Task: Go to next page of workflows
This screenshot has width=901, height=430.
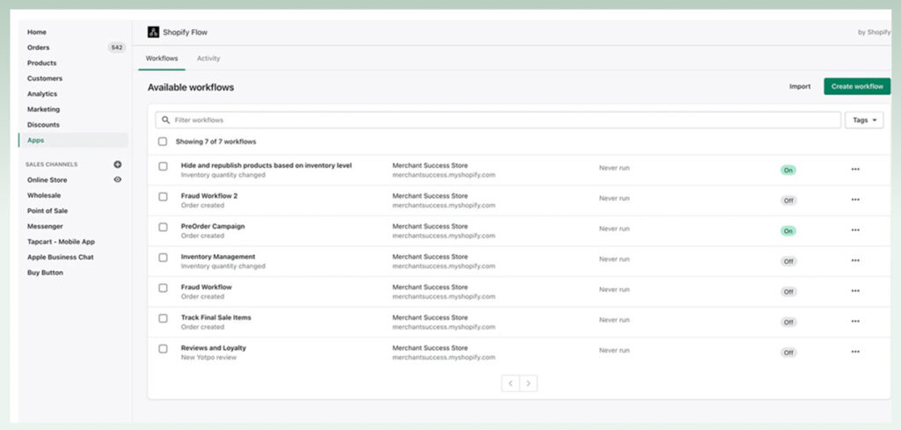Action: tap(529, 383)
